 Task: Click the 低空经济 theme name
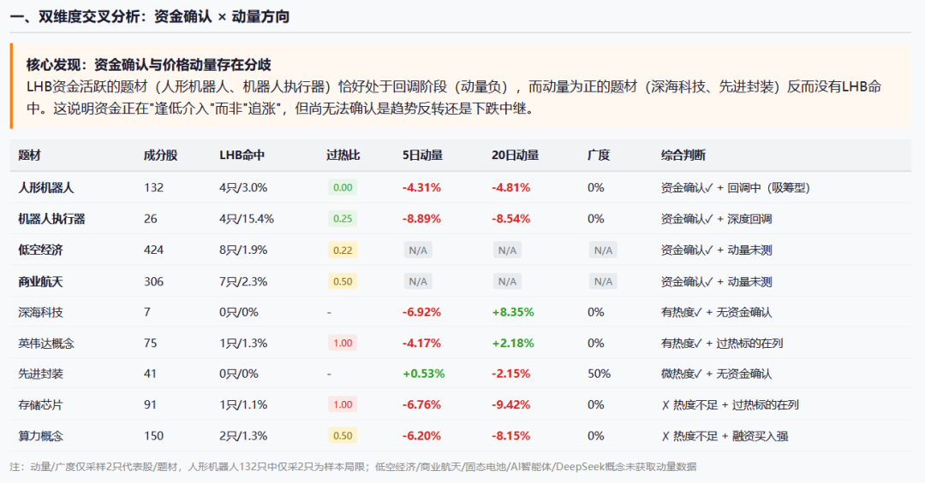tap(41, 250)
